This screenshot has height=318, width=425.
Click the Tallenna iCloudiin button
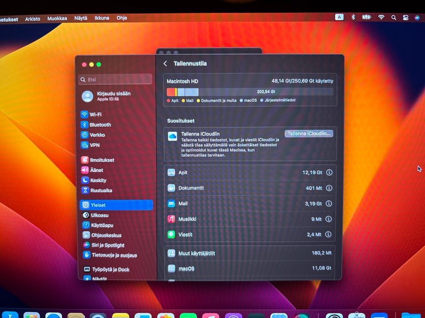pyautogui.click(x=309, y=133)
